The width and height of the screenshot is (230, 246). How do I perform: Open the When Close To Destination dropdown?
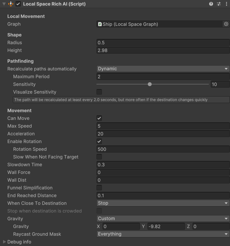point(163,203)
